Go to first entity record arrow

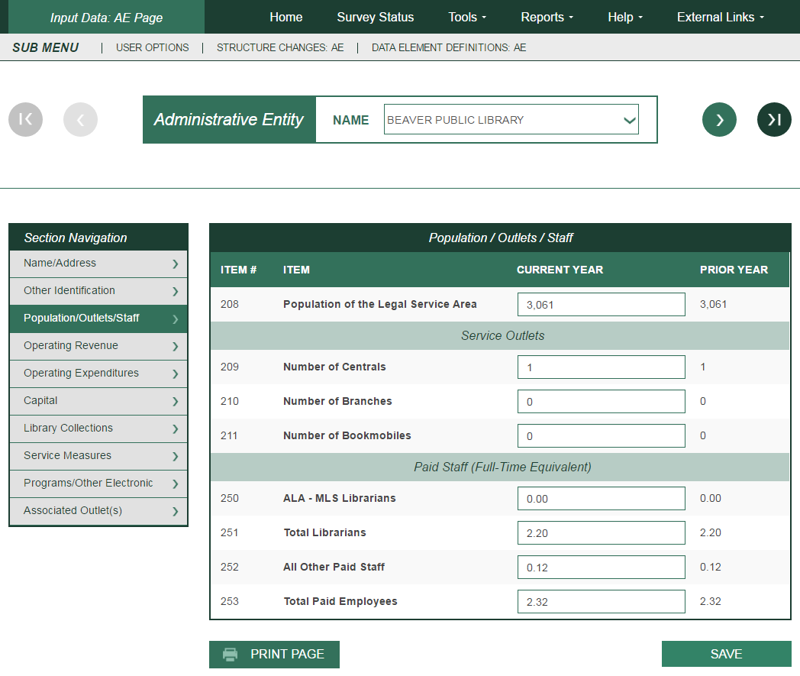click(25, 119)
